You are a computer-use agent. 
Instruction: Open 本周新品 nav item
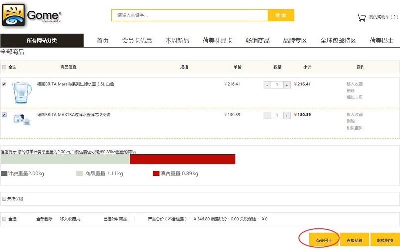coord(177,40)
